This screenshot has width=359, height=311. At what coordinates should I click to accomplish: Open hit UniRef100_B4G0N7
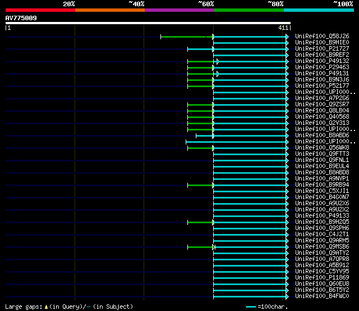(322, 197)
